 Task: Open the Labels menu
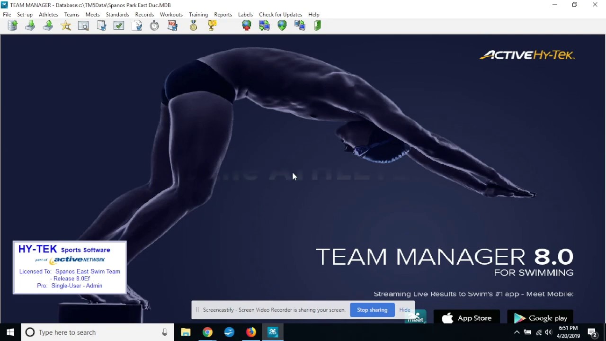click(245, 15)
